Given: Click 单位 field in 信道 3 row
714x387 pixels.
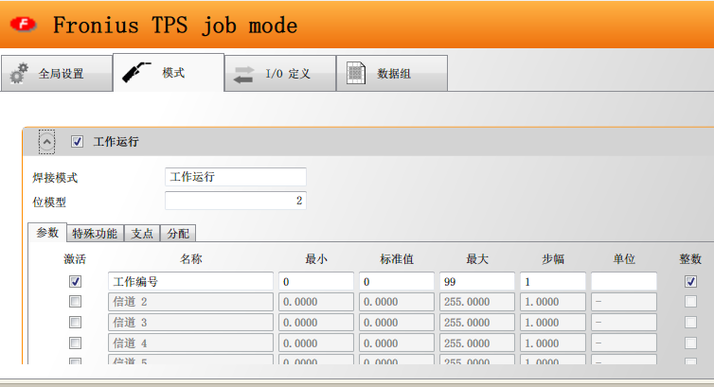Looking at the screenshot, I should pyautogui.click(x=624, y=323).
